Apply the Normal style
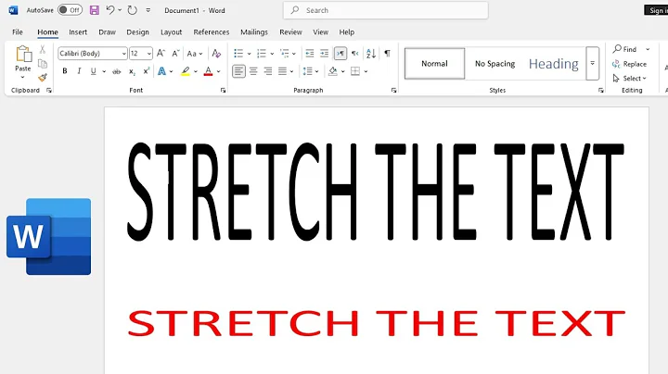This screenshot has width=668, height=374. 434,63
